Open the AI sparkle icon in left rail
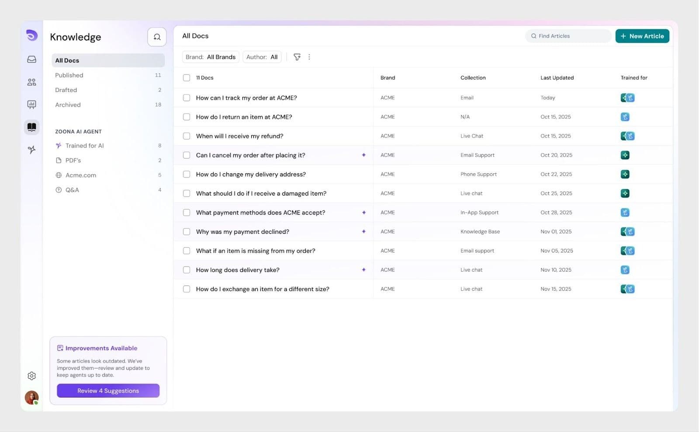699x432 pixels. point(31,150)
